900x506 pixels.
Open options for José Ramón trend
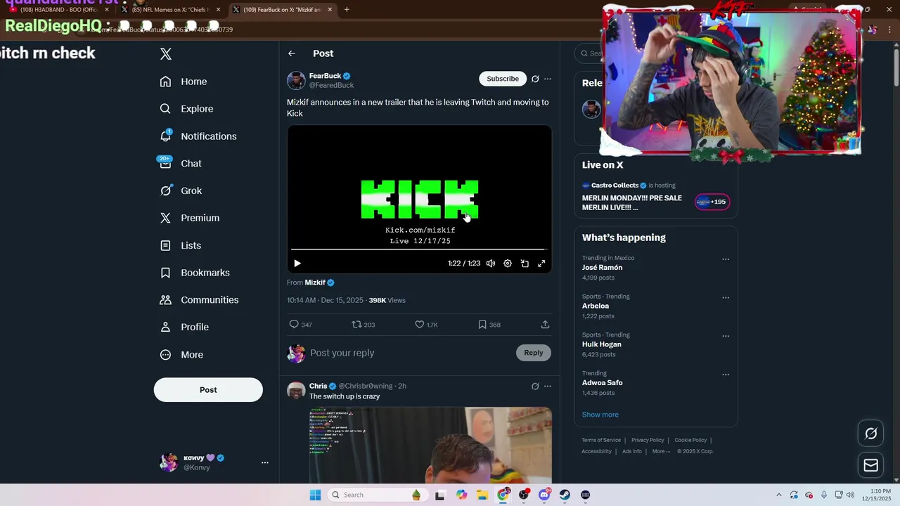pyautogui.click(x=726, y=259)
